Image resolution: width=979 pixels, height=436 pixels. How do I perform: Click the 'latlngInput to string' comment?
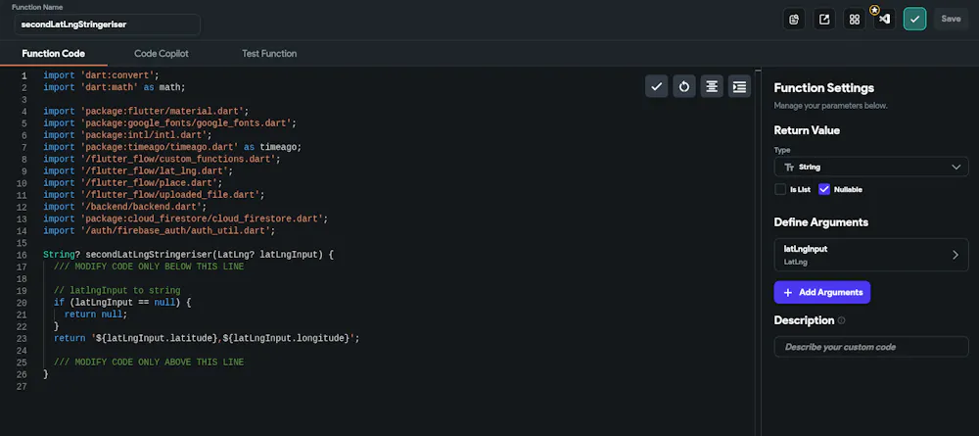tap(117, 290)
